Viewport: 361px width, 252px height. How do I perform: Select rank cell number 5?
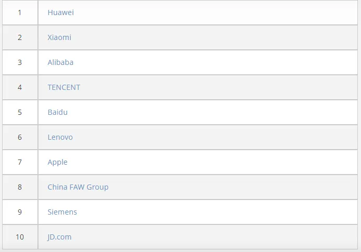point(20,112)
